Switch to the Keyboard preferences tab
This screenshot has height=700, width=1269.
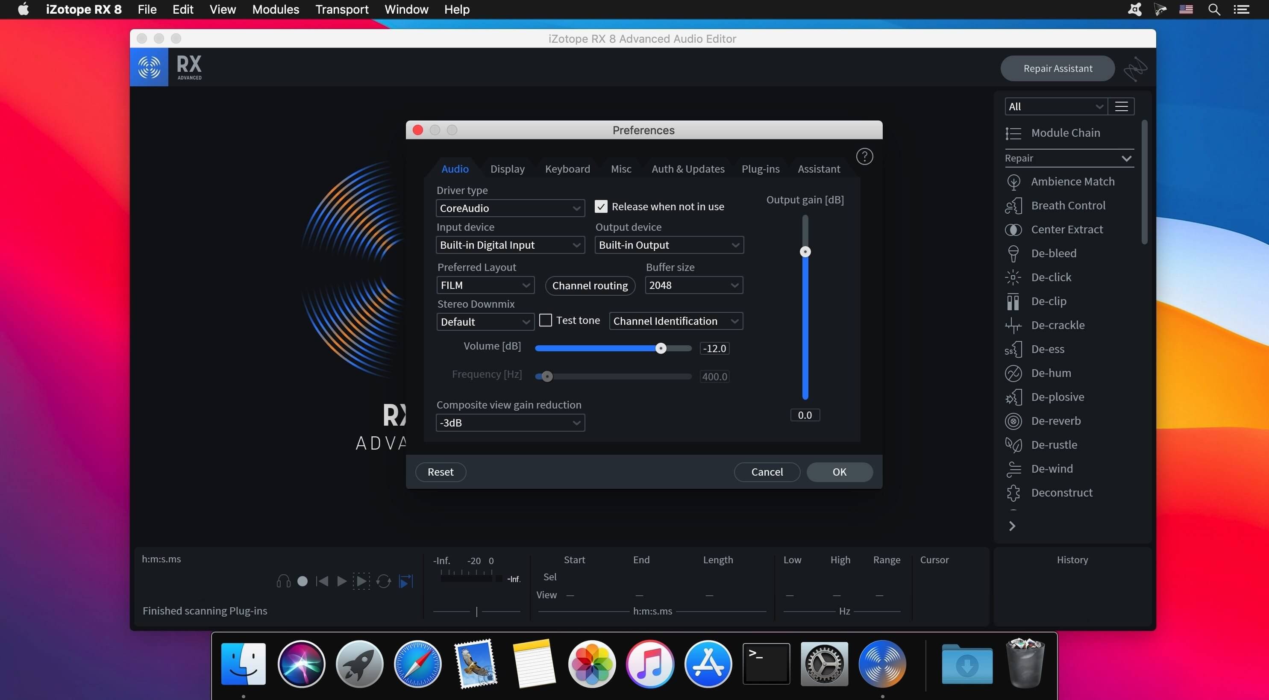point(567,169)
